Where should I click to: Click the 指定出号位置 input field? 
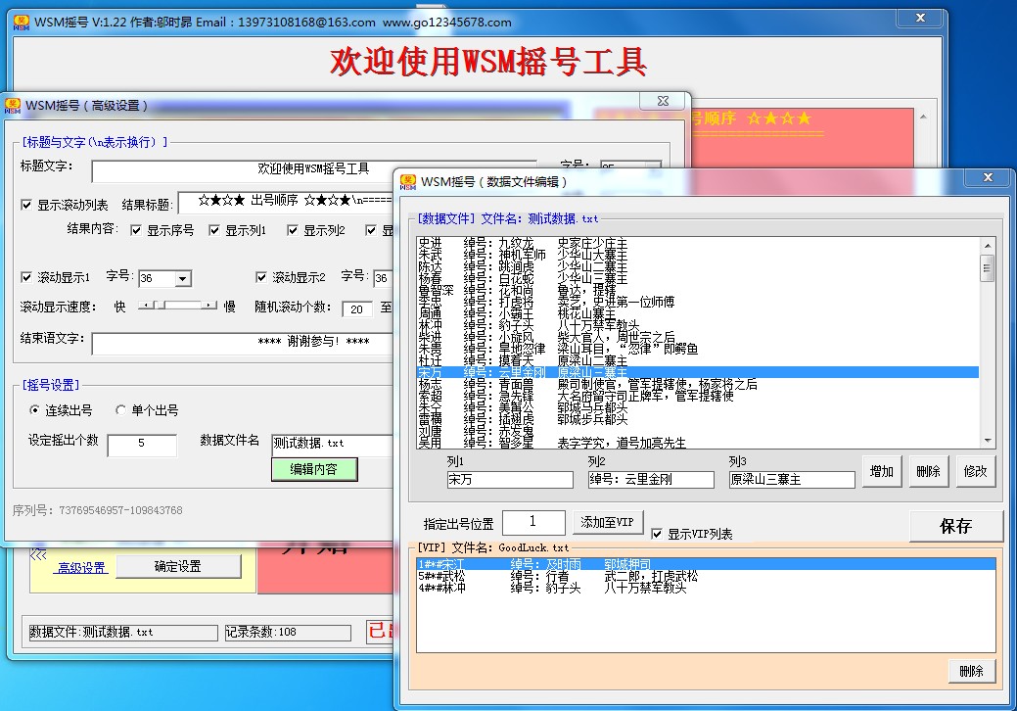(x=533, y=522)
